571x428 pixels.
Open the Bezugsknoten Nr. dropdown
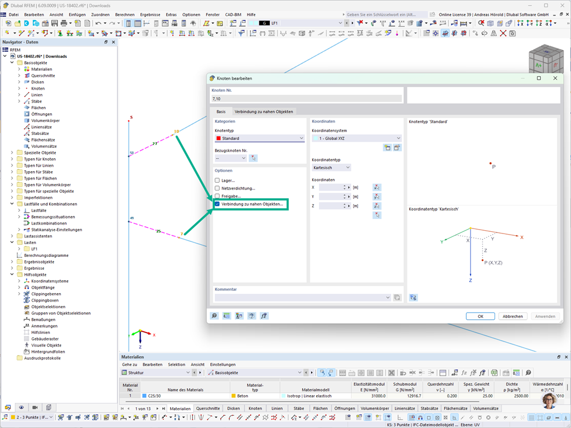coord(231,158)
